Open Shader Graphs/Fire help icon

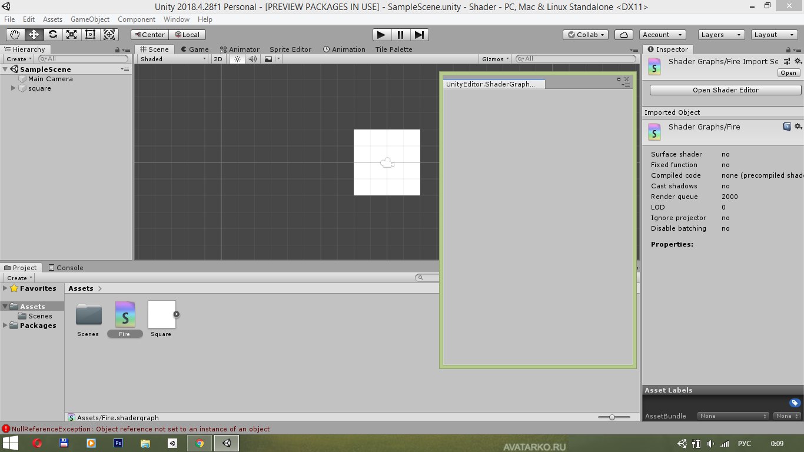[788, 127]
